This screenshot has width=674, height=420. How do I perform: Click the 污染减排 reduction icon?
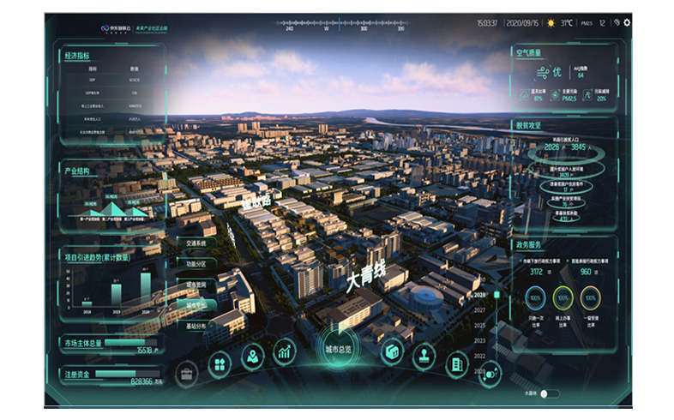tap(587, 95)
